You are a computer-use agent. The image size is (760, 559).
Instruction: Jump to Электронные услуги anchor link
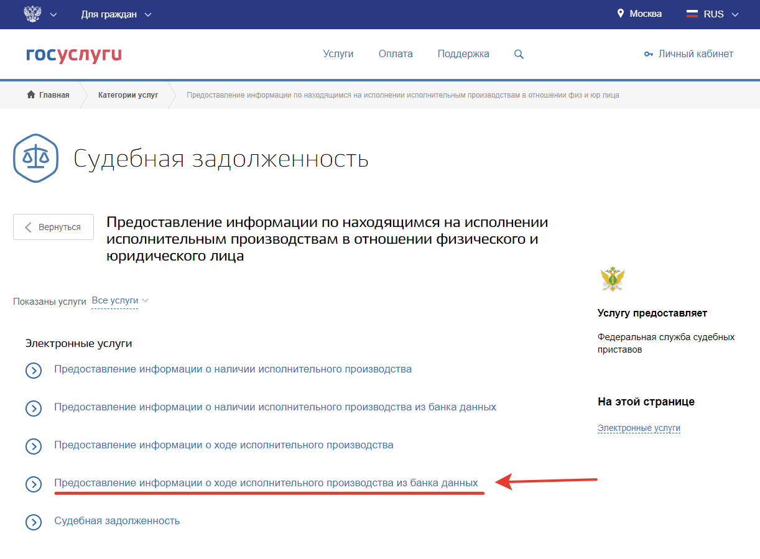[x=639, y=428]
